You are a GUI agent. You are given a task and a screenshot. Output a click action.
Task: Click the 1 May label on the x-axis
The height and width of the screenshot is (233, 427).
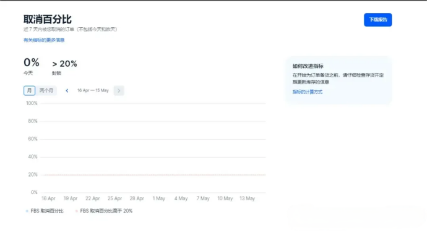159,198
